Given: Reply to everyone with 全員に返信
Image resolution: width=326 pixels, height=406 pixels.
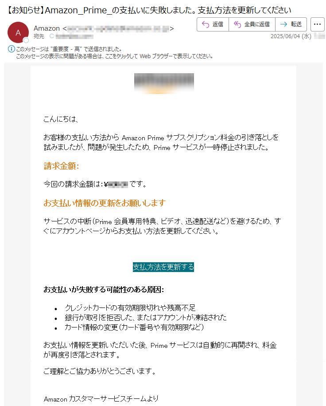Looking at the screenshot, I should pyautogui.click(x=252, y=24).
